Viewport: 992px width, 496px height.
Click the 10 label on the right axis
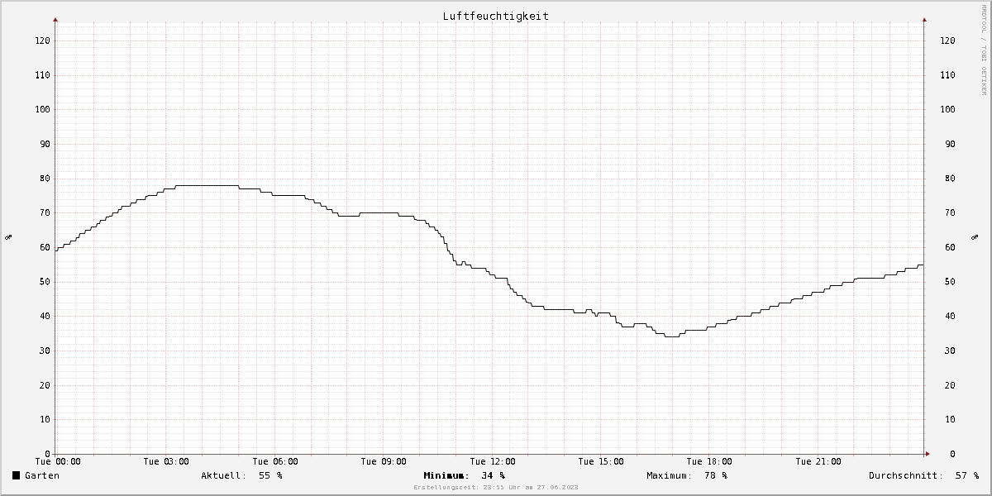(x=950, y=419)
